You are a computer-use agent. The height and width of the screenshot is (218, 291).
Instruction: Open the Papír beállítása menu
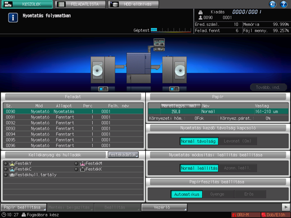(x=24, y=207)
